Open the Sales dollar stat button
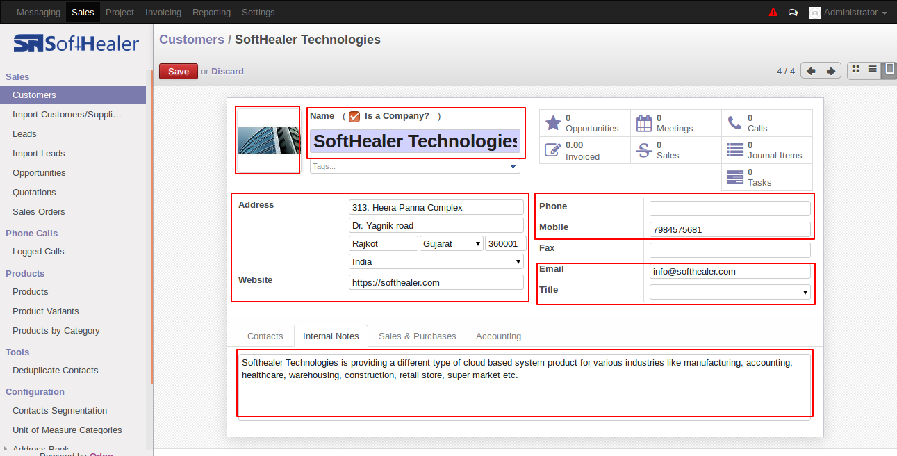This screenshot has height=456, width=897. [x=676, y=150]
